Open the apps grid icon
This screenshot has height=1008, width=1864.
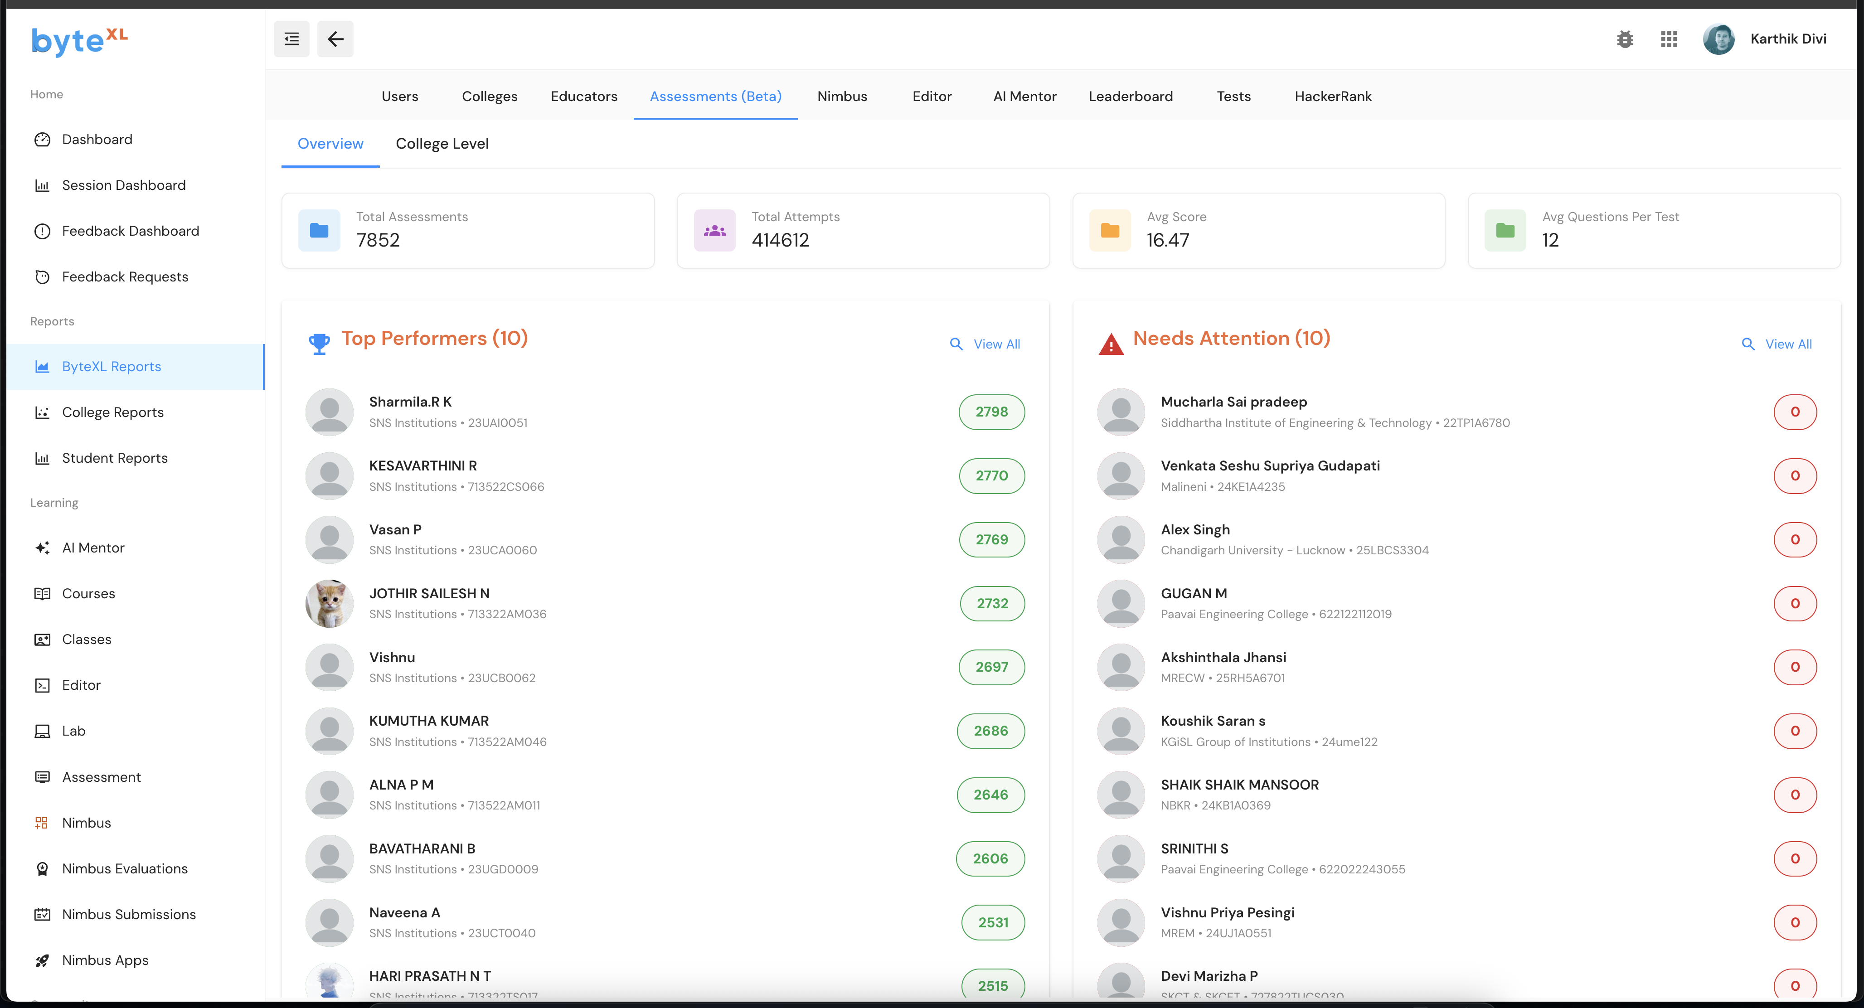click(1669, 39)
